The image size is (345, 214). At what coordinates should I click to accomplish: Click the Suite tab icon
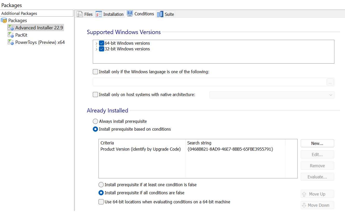click(160, 14)
